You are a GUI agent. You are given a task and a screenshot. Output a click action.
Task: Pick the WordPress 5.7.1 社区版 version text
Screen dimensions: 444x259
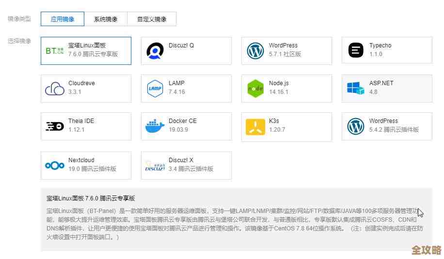coord(285,54)
